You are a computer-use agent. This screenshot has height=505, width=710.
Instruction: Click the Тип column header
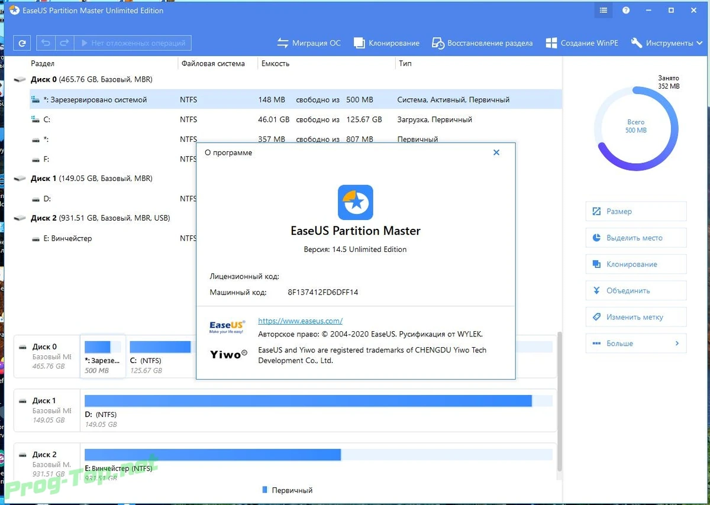(x=405, y=63)
